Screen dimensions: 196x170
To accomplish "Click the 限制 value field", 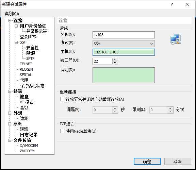I will tap(159, 110).
